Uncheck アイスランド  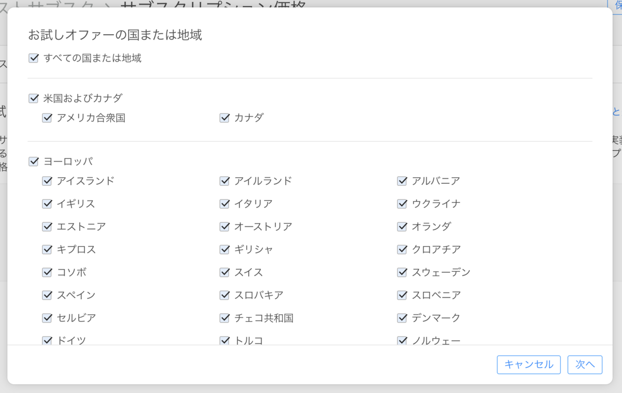pos(46,181)
